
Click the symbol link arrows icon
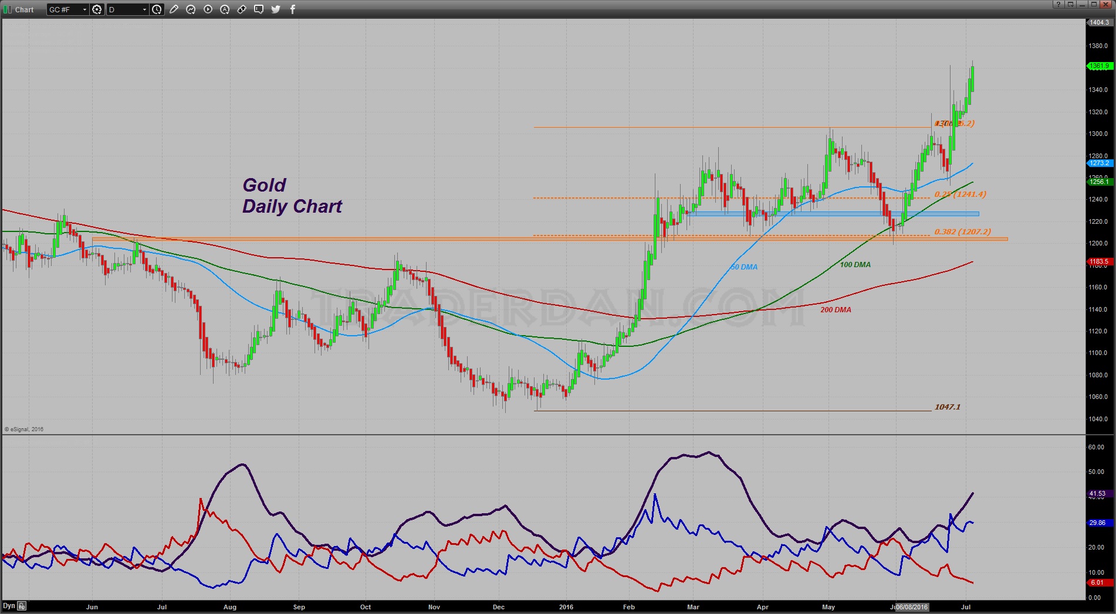tap(242, 9)
